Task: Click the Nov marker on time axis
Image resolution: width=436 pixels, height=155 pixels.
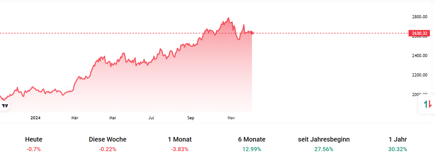Action: (x=231, y=118)
